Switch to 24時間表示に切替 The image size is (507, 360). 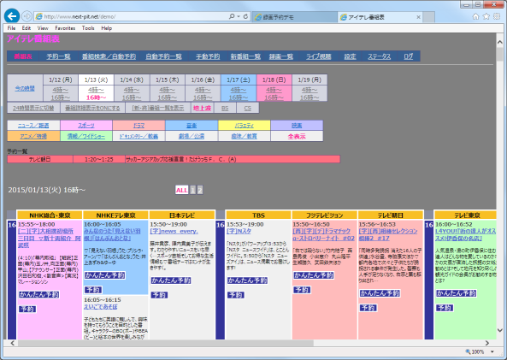(x=33, y=108)
